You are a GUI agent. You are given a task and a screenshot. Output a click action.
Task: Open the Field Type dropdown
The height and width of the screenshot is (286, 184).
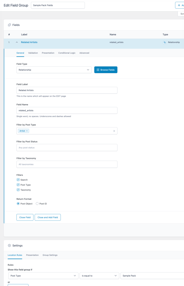coord(54,70)
